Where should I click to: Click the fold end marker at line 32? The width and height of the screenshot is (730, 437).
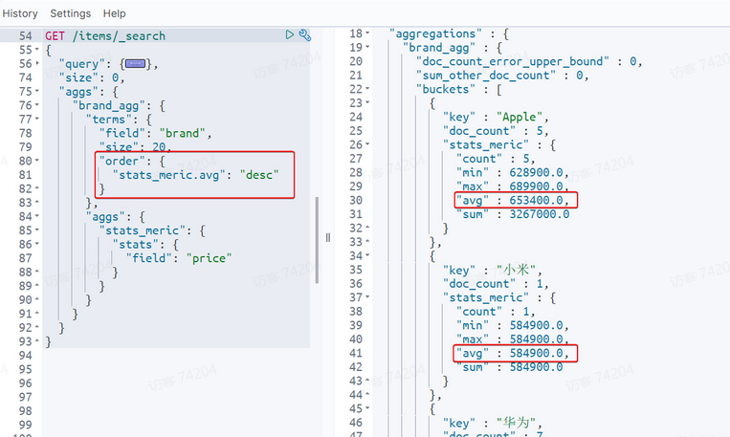click(367, 228)
